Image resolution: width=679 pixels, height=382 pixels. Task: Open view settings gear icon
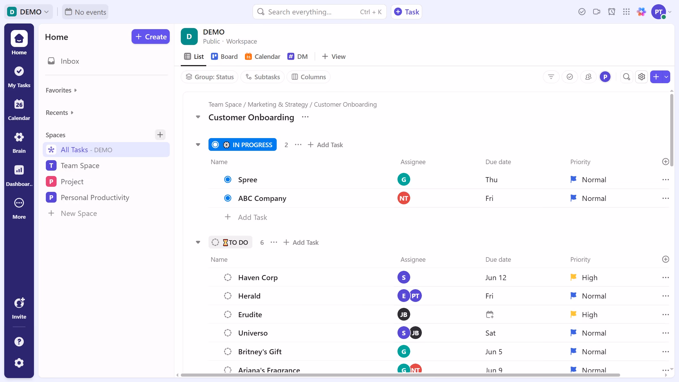pyautogui.click(x=641, y=77)
